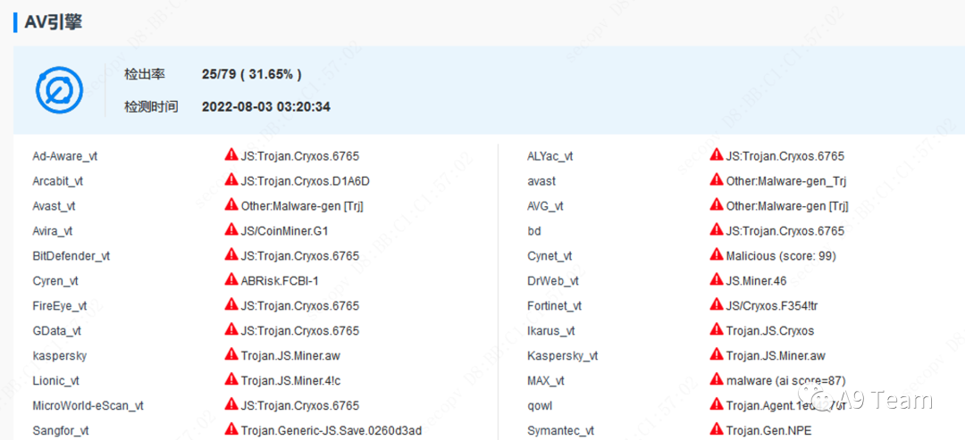Click the Trojan.JS.Miner.4!c detection text
The image size is (965, 440).
(290, 381)
